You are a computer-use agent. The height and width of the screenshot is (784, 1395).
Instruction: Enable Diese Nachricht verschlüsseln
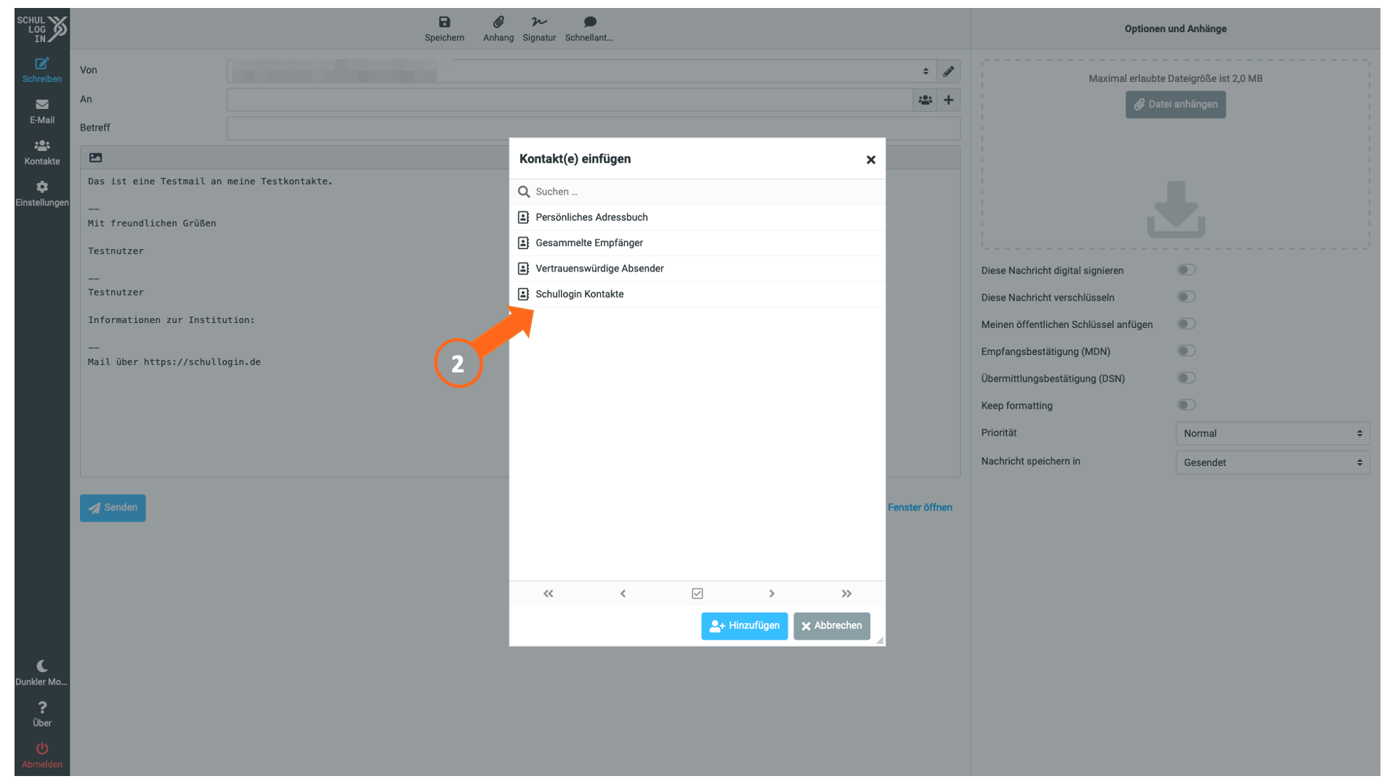pos(1186,297)
